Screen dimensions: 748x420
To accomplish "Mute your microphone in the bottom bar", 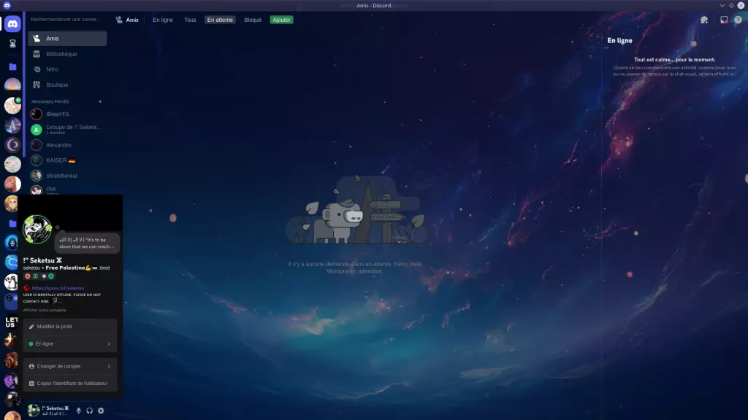I will pyautogui.click(x=77, y=411).
